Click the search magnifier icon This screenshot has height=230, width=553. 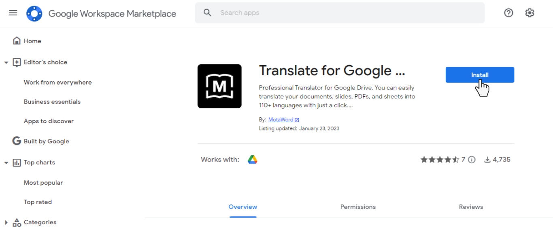(x=208, y=13)
